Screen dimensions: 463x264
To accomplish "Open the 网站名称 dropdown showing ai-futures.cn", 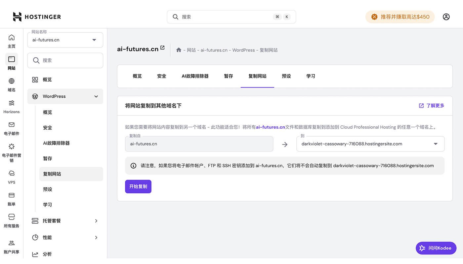I will pyautogui.click(x=65, y=40).
